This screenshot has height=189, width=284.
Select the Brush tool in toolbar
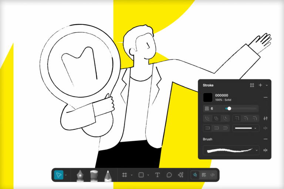(x=94, y=175)
